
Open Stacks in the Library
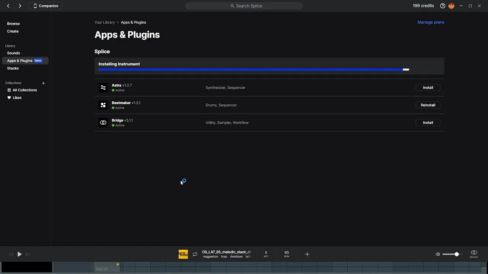[13, 68]
